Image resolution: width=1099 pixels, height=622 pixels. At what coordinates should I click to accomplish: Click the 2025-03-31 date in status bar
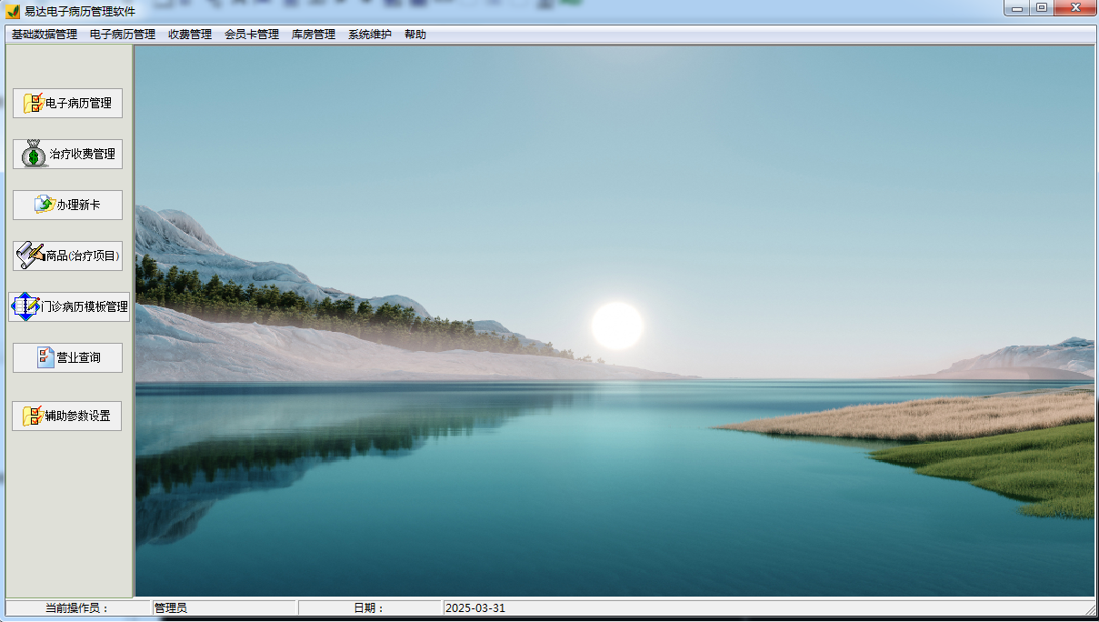475,607
